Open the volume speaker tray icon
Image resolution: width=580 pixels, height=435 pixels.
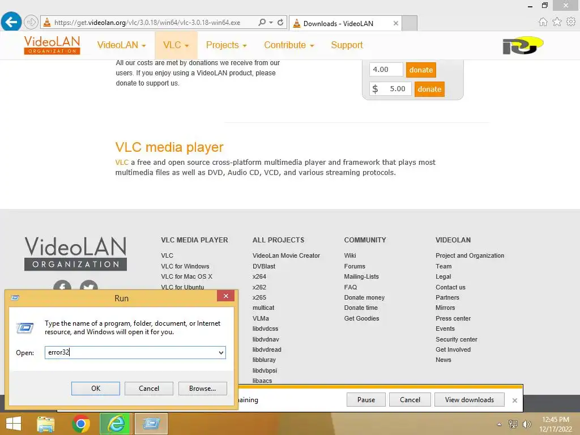coord(526,424)
